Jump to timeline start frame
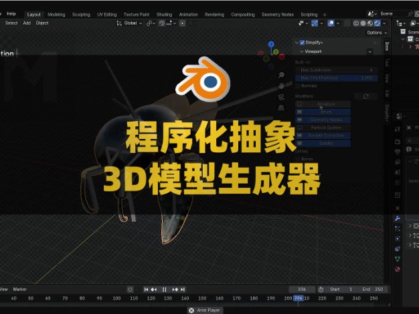 pos(146,289)
